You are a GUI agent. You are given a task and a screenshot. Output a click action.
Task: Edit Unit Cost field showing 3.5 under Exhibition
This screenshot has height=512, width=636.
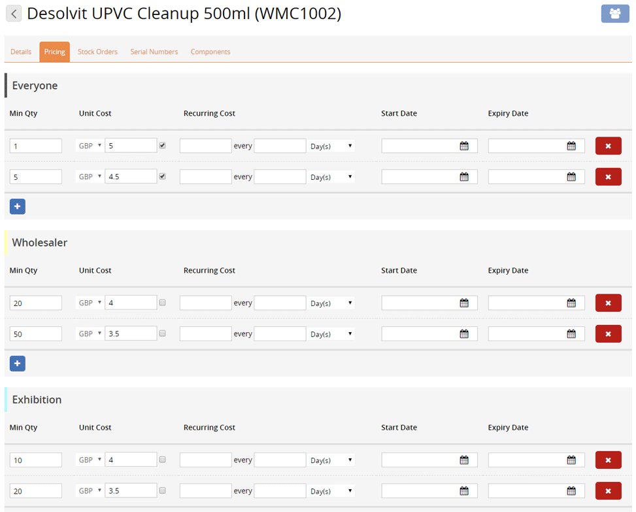(131, 490)
